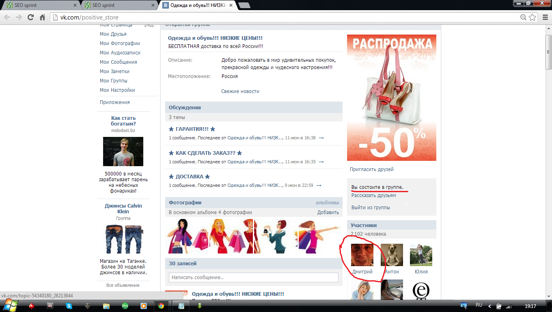Screen dimensions: 552x312
Task: Open the second album photo of blonde shopper
Action: point(231,236)
